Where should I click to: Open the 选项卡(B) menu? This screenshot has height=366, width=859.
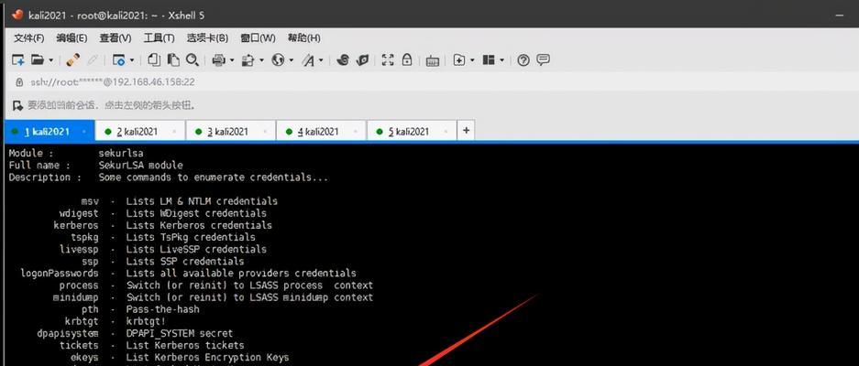coord(207,38)
